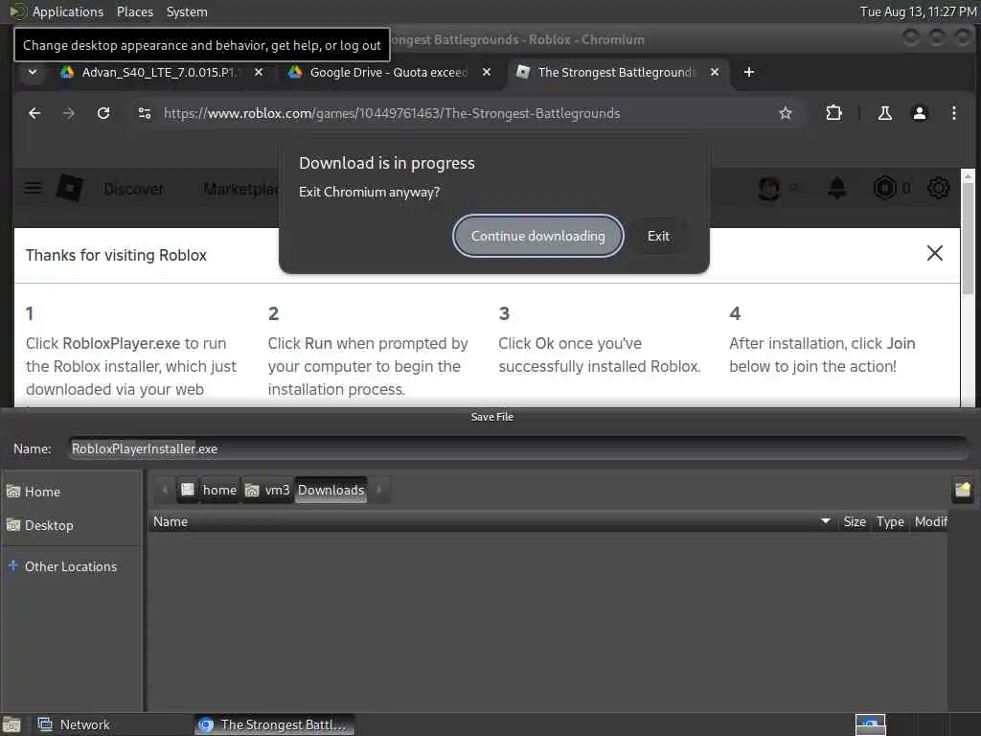Click the Roblox avatar profile icon
The image size is (981, 736).
[769, 188]
